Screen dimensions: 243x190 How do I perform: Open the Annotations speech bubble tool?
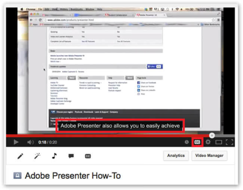(71, 156)
